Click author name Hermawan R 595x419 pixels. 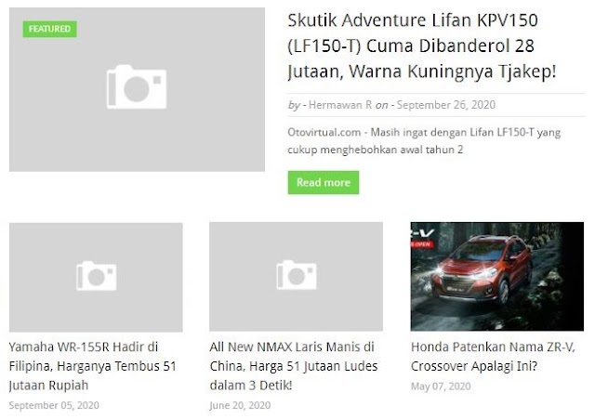click(x=340, y=105)
